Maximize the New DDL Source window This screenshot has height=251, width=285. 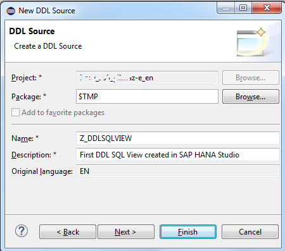243,8
